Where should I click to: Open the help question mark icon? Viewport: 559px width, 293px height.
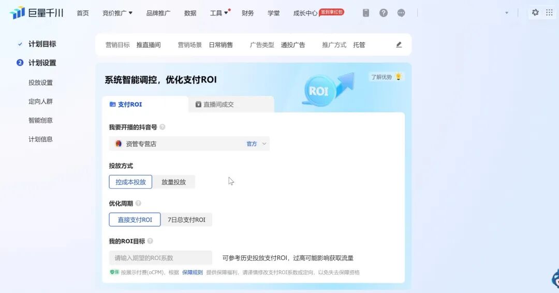[383, 13]
